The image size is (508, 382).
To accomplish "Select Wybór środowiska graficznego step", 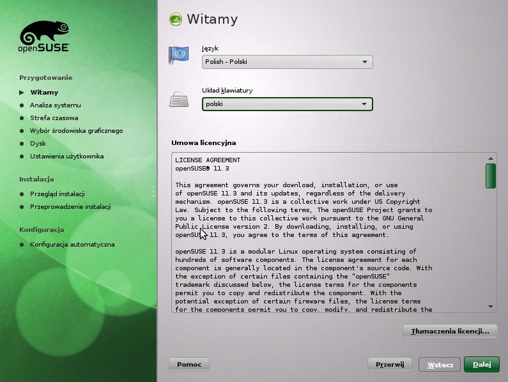I will click(x=77, y=131).
